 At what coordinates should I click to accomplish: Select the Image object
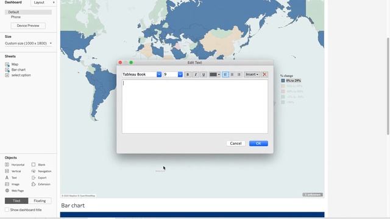tap(12, 184)
